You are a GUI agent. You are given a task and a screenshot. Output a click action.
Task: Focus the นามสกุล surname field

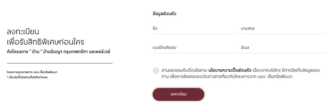click(283, 29)
